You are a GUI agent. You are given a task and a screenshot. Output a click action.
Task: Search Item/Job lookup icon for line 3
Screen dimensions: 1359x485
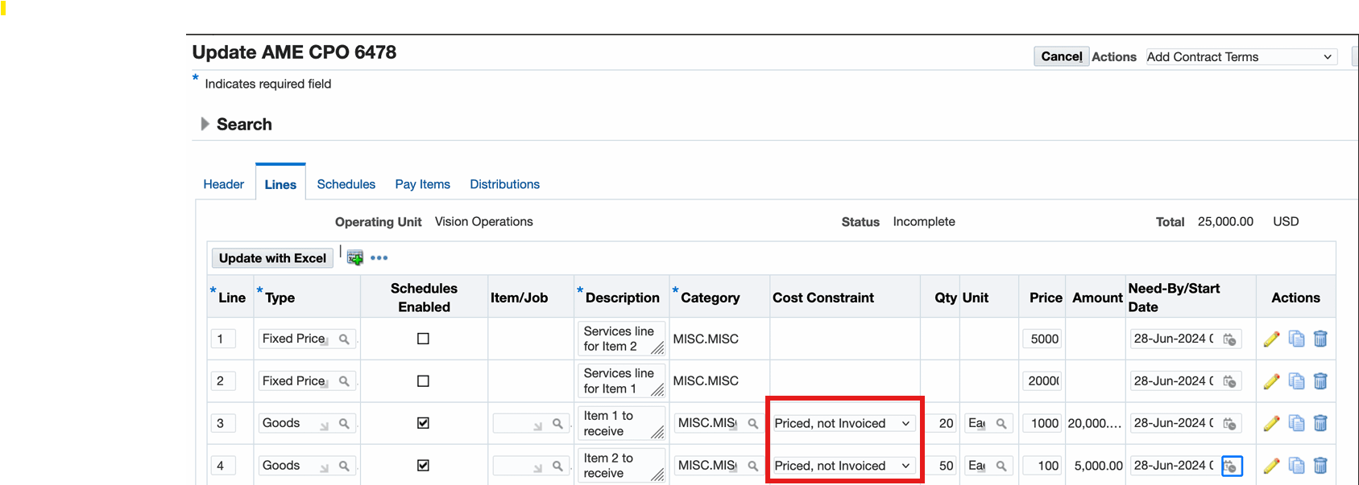557,424
